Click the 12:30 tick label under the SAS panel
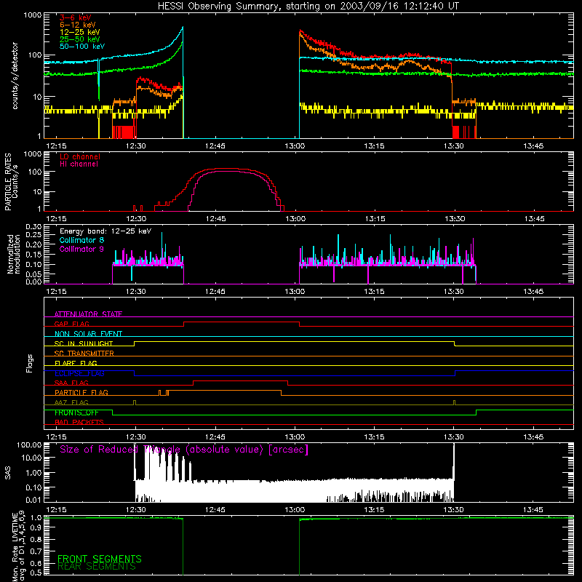The width and height of the screenshot is (582, 582). 136,510
